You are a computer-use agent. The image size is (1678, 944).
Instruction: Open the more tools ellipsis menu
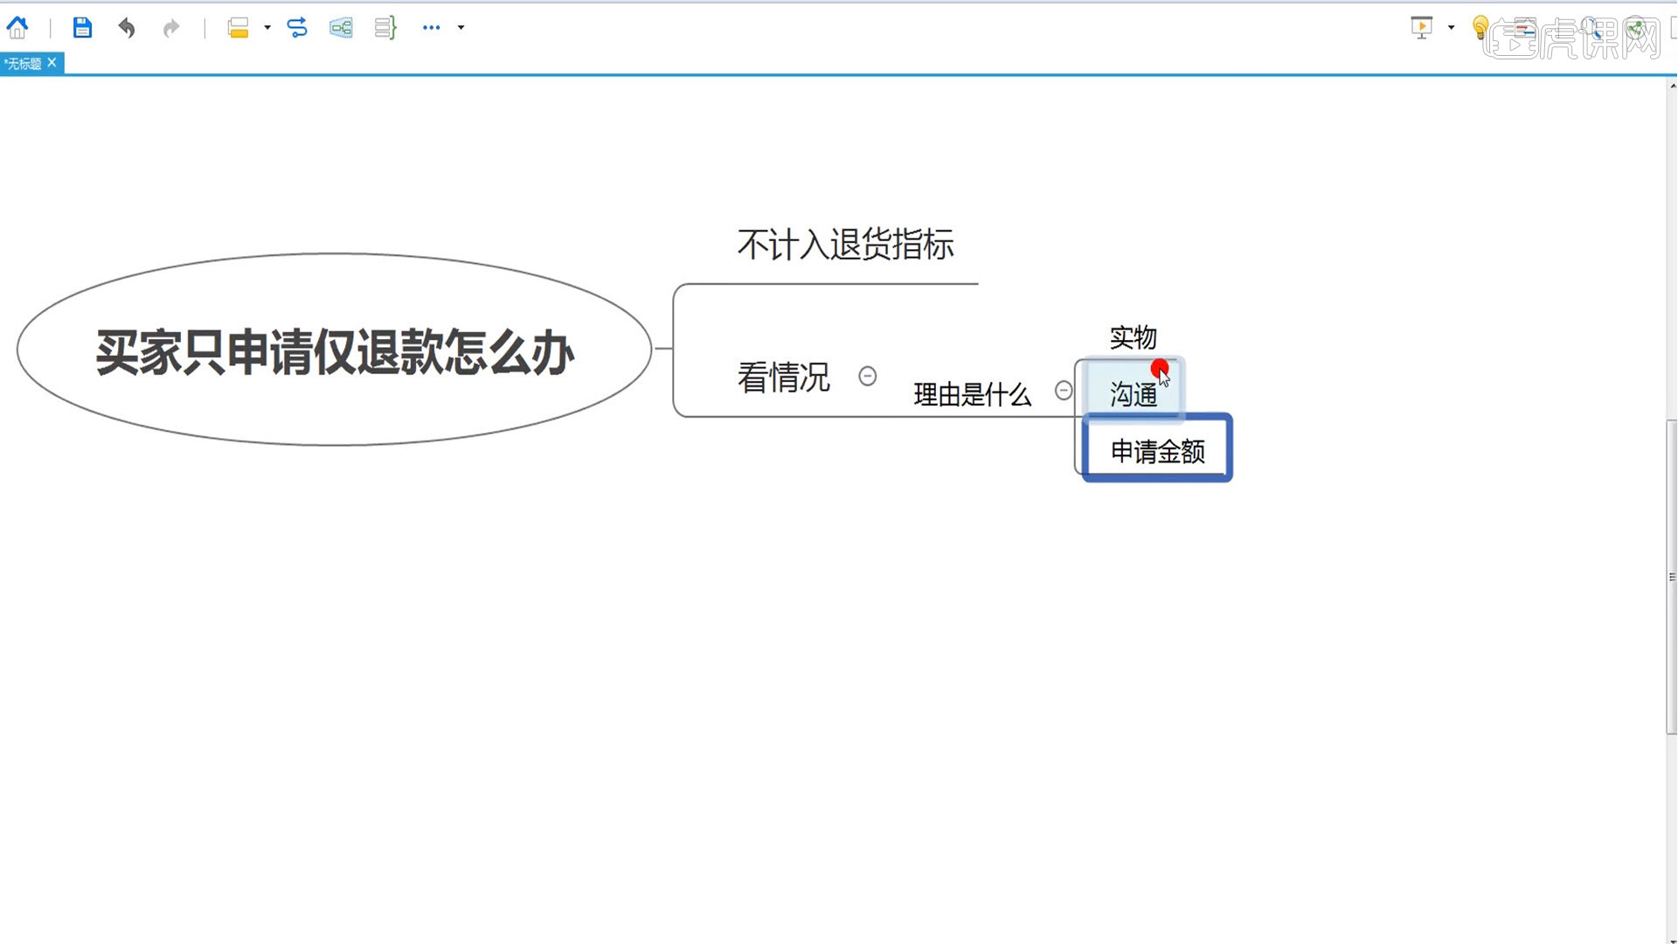tap(431, 28)
